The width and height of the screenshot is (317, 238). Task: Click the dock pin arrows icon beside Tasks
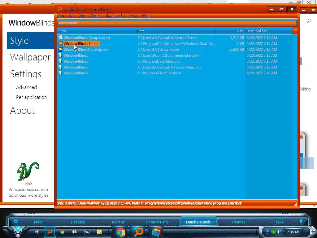301,221
